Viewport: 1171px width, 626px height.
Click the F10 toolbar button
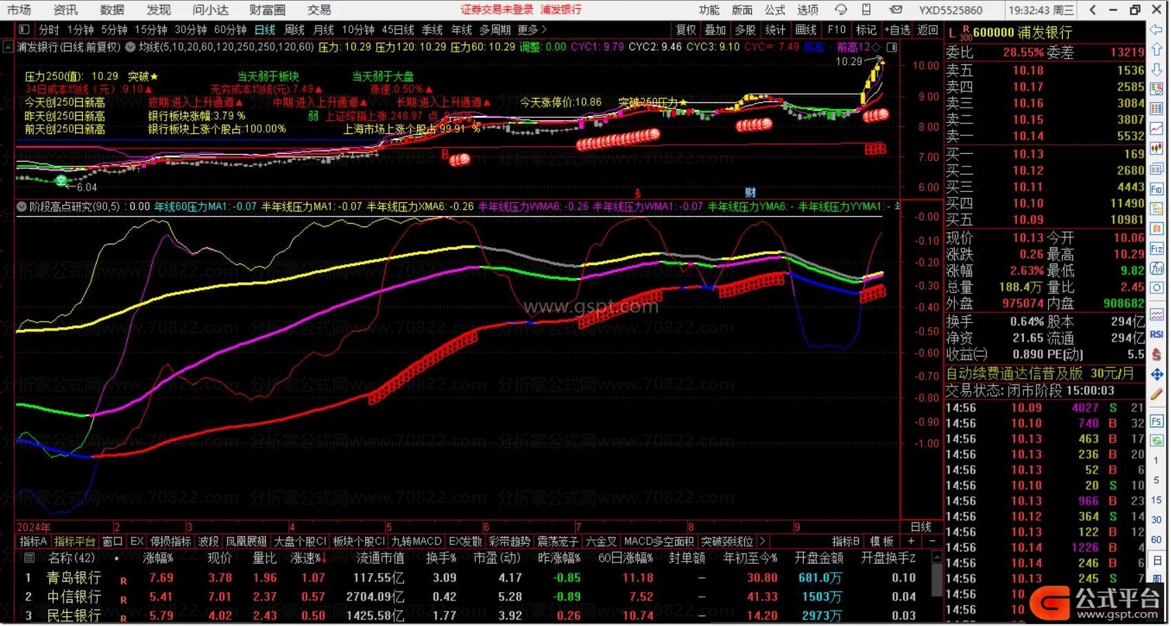click(x=836, y=30)
